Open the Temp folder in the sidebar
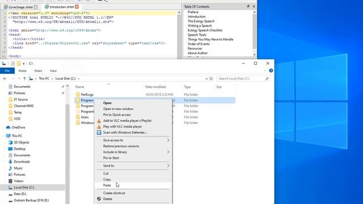 [x=18, y=112]
